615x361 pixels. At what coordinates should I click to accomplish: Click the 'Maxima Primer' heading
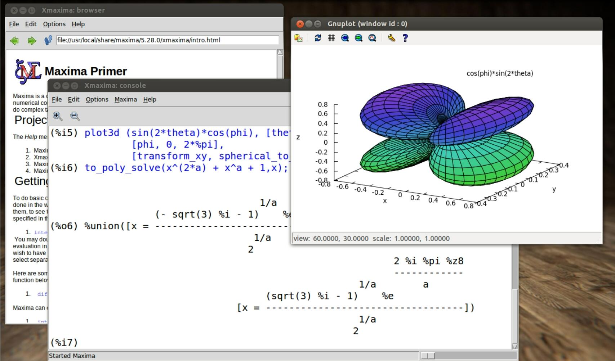tap(86, 71)
